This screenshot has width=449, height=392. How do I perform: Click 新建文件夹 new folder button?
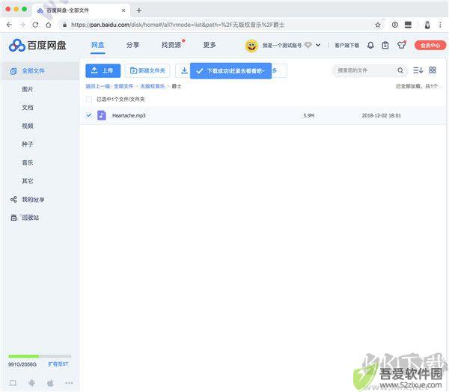tap(147, 70)
